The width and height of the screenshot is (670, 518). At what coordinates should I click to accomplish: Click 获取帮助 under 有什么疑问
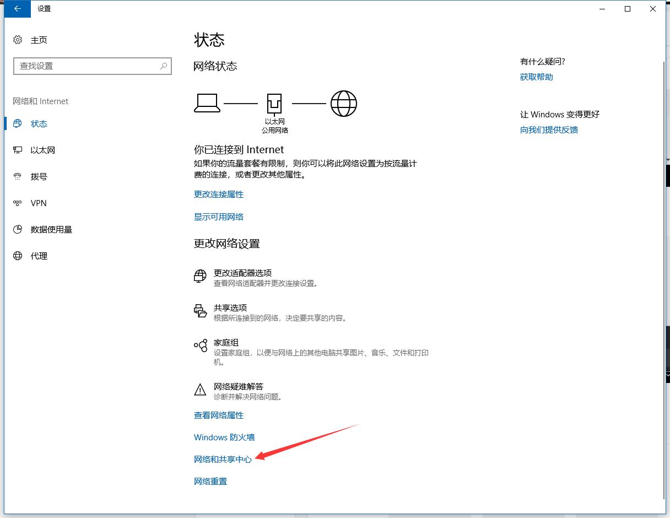(535, 77)
